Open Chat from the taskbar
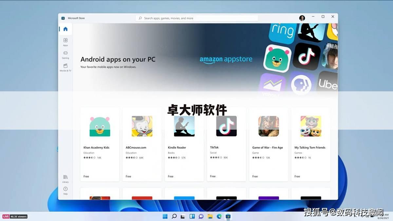 pyautogui.click(x=201, y=216)
